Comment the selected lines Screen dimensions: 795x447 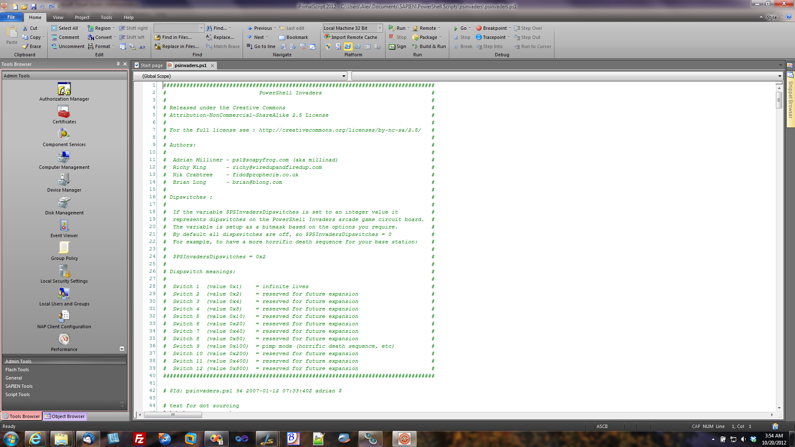(x=65, y=37)
